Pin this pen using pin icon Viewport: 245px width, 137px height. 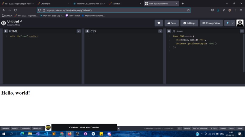227,23
